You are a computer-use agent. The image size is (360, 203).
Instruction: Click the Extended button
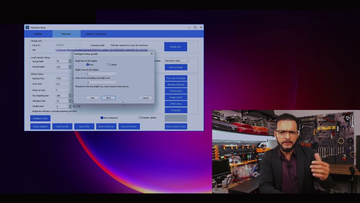click(176, 110)
